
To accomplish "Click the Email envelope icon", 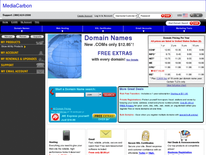I will (106, 134).
